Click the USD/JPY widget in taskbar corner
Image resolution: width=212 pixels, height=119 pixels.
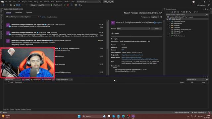click(6, 116)
